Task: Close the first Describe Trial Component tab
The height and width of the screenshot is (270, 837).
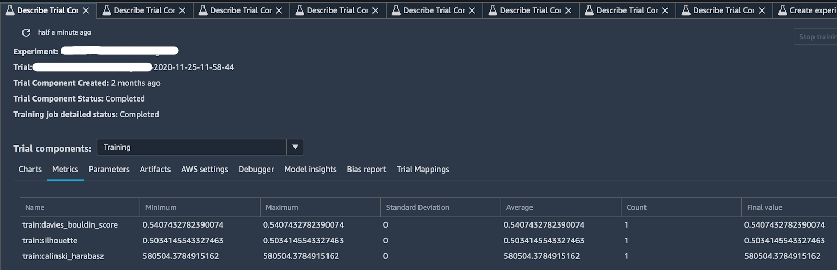Action: pyautogui.click(x=86, y=10)
